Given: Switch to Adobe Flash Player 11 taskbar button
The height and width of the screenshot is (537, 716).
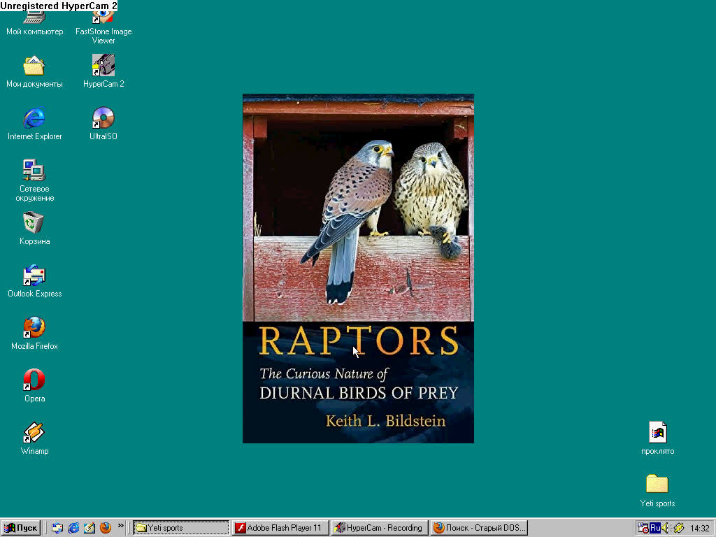Looking at the screenshot, I should pos(280,528).
